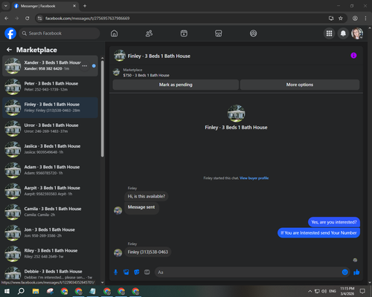The width and height of the screenshot is (372, 297).
Task: Open more options for Xander conversation
Action: pyautogui.click(x=85, y=66)
